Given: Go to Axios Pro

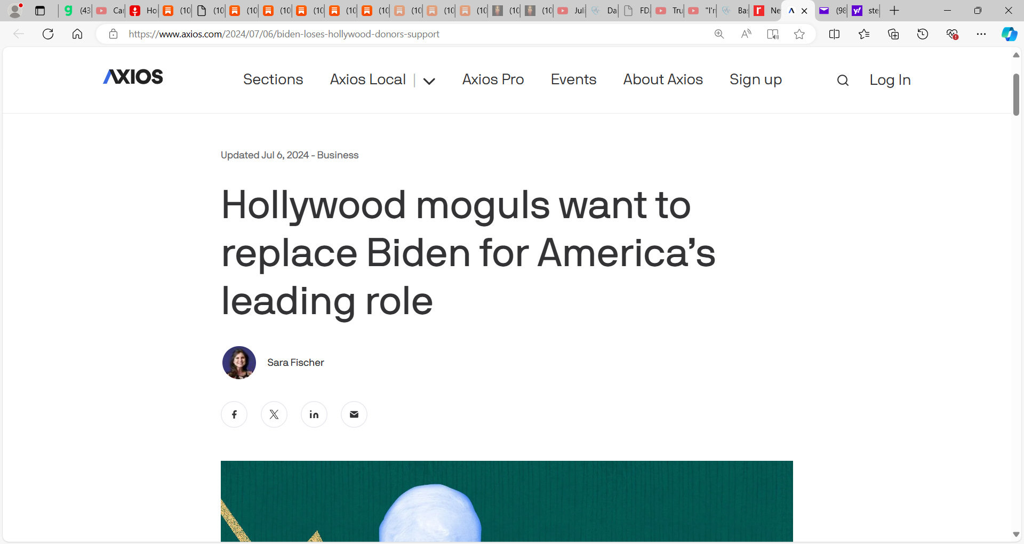Looking at the screenshot, I should [x=493, y=79].
